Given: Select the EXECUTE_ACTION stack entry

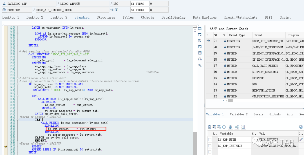Looking at the screenshot, I should 264,90.
